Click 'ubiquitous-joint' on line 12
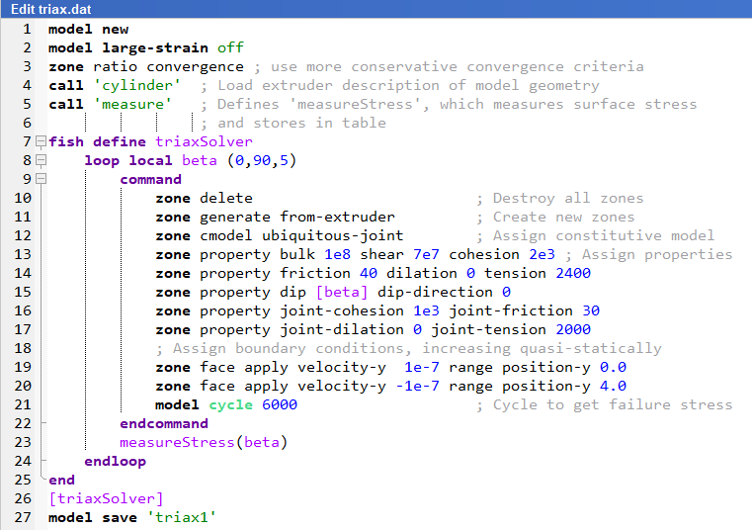Viewport: 752px width, 530px height. coord(332,235)
